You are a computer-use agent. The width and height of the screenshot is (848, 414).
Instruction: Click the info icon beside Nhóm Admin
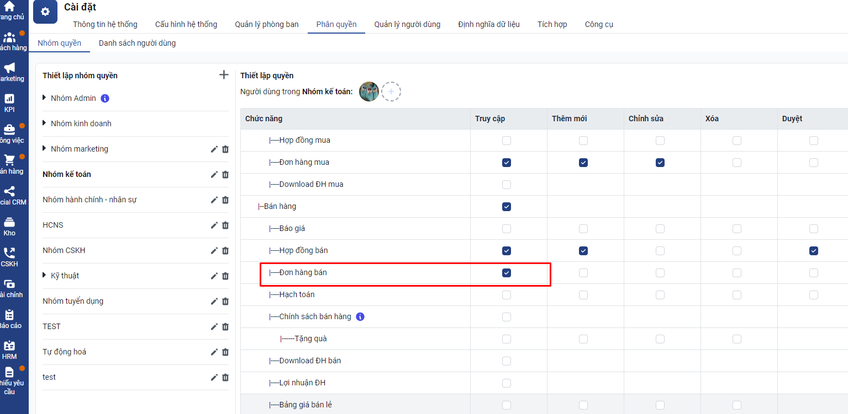click(x=105, y=99)
